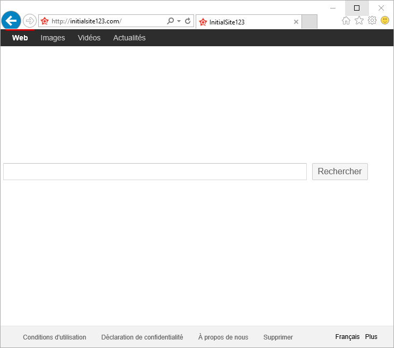
Task: Click the Supprimer footer link
Action: click(278, 337)
